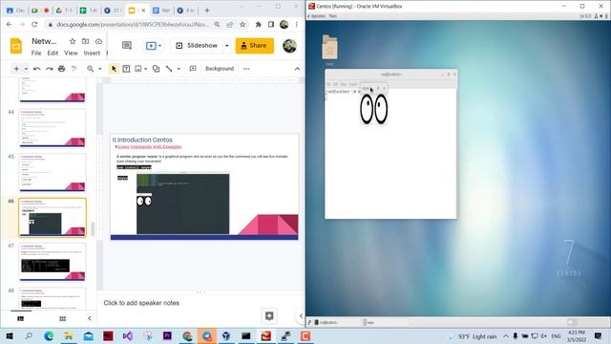Close the active Slides browser tab
Viewport: 611px width, 344px height.
pos(143,11)
